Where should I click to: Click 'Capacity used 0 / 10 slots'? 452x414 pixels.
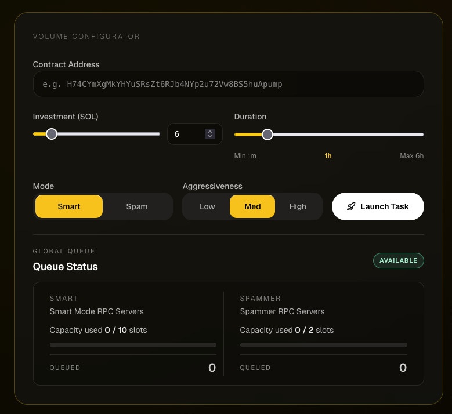[98, 330]
